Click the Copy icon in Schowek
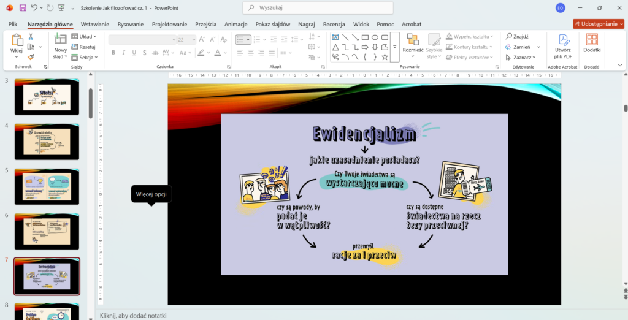The height and width of the screenshot is (320, 628). pos(31,47)
